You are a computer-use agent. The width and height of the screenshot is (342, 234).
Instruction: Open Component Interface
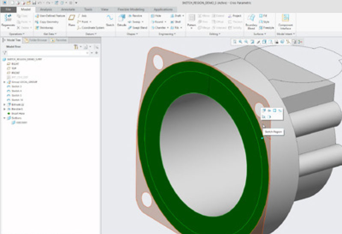(x=285, y=21)
